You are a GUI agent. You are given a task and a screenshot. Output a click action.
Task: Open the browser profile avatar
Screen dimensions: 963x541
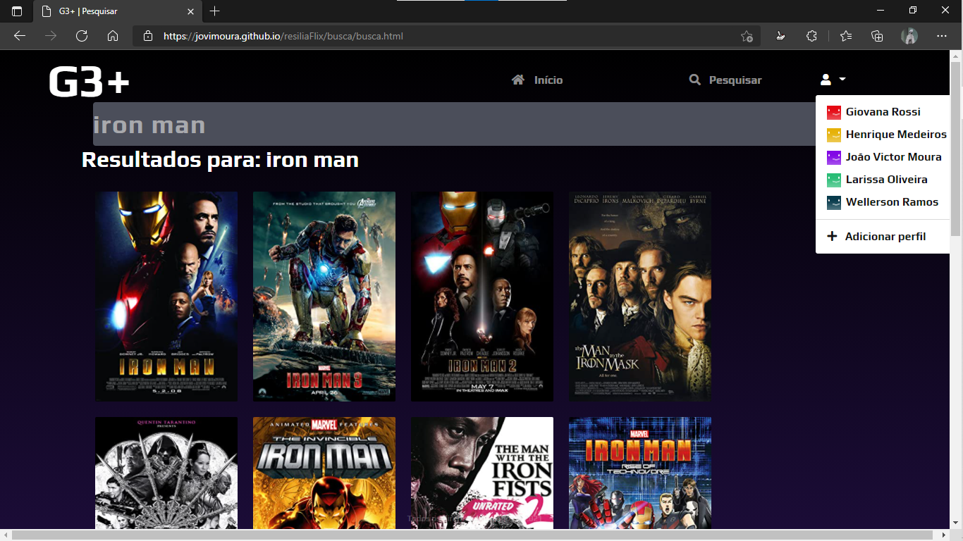[909, 36]
